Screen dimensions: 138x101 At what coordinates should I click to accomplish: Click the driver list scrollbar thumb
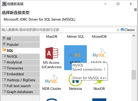coord(134,75)
